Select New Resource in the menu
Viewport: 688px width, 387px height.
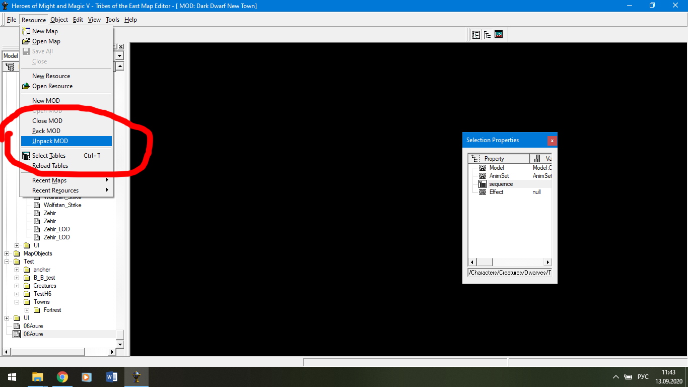pos(66,76)
